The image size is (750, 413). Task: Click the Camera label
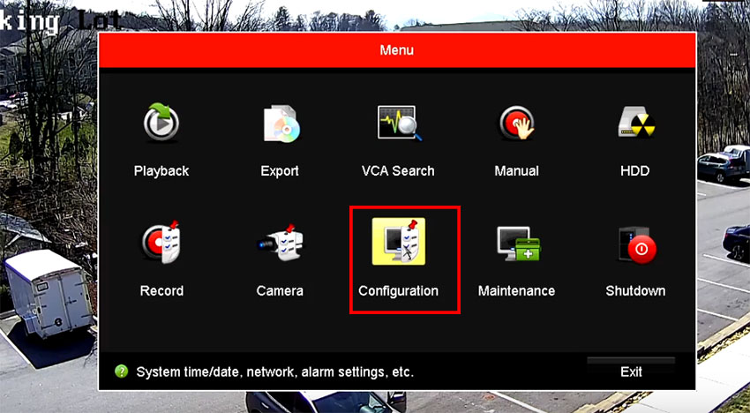280,290
